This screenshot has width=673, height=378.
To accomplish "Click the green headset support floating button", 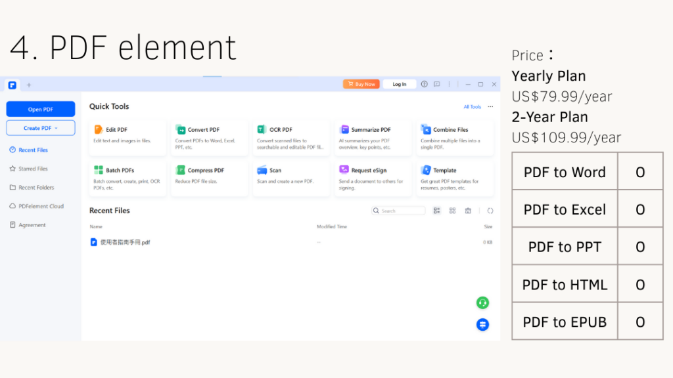I will (482, 303).
